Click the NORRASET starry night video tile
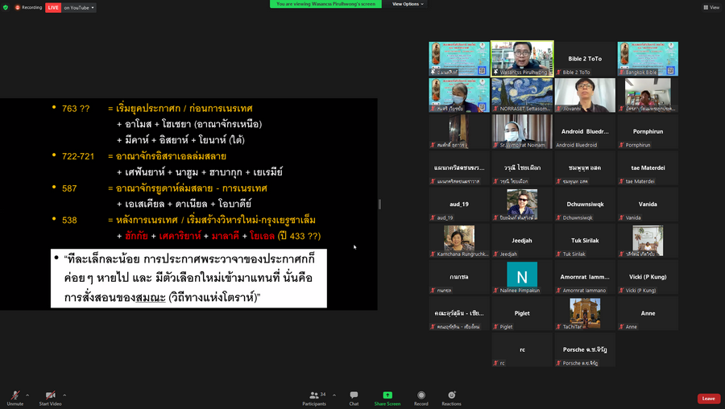The image size is (725, 409). [522, 95]
